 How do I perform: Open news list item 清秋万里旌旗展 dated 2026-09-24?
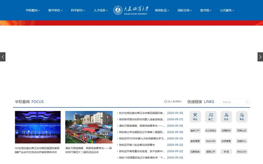click(x=142, y=126)
